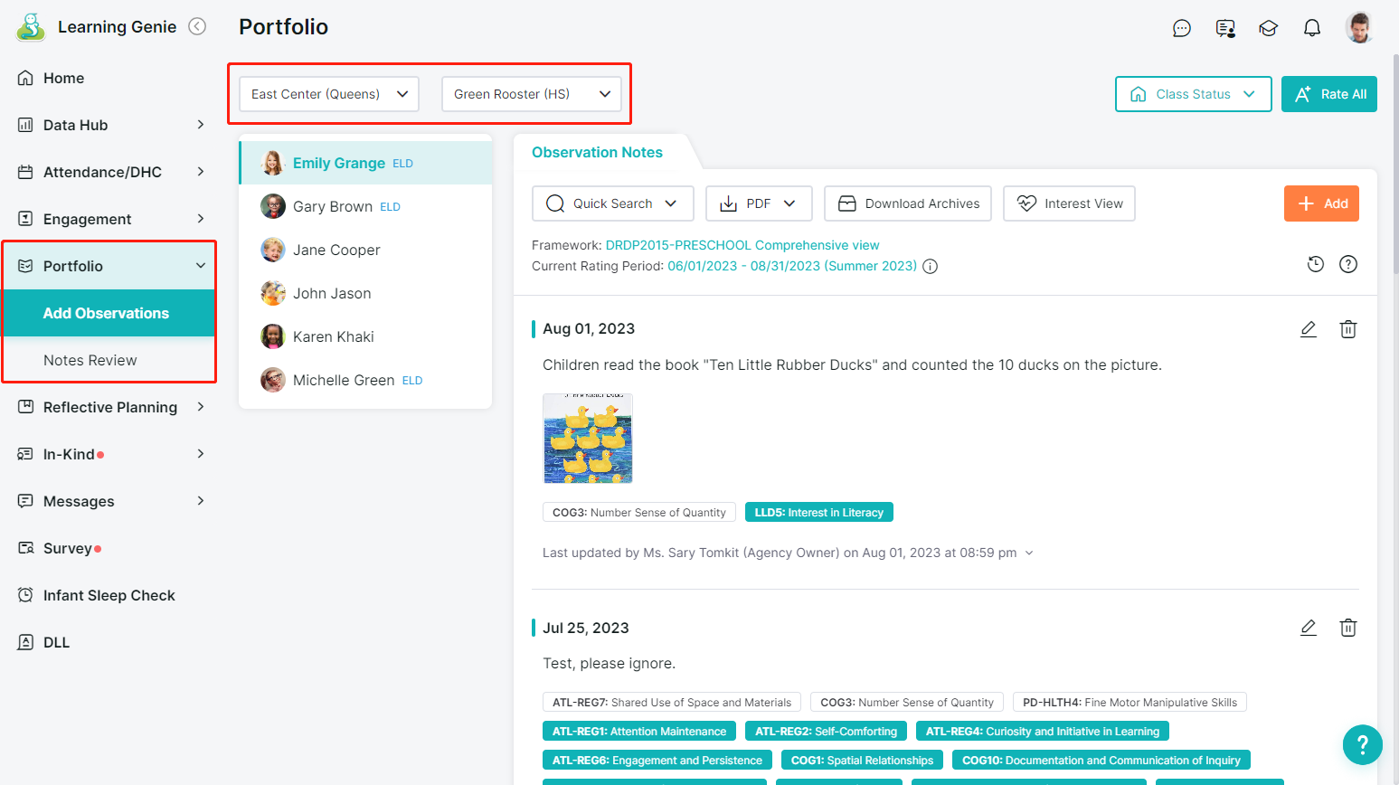Click the rating period info icon
1399x785 pixels.
(x=930, y=267)
